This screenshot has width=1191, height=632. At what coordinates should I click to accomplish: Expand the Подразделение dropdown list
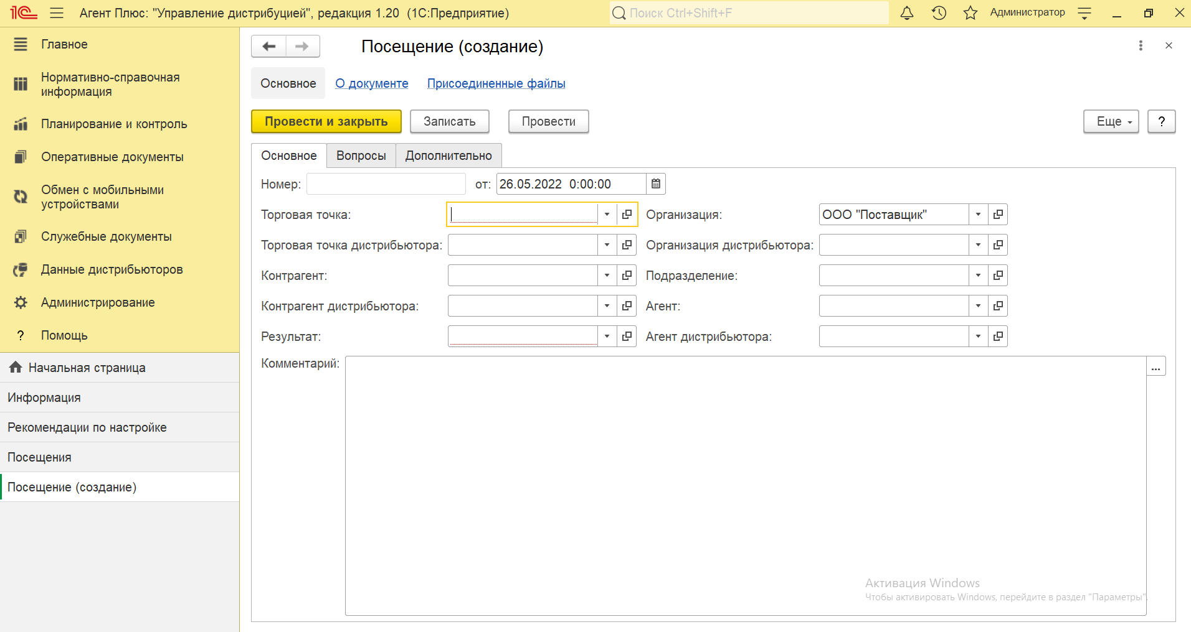[979, 276]
